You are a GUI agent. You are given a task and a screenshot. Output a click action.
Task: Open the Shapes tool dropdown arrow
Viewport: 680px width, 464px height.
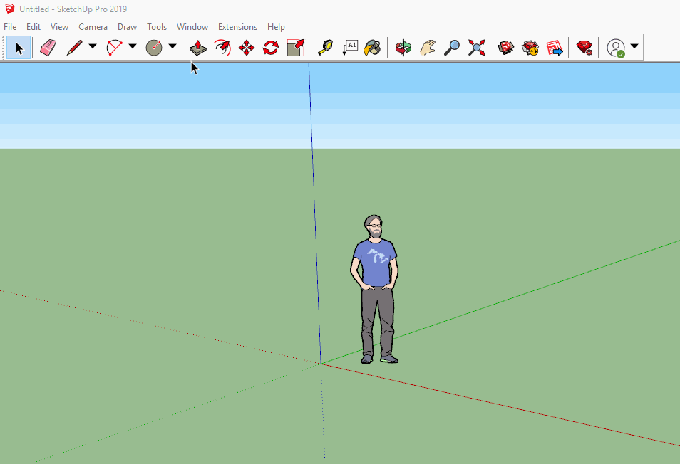click(172, 47)
